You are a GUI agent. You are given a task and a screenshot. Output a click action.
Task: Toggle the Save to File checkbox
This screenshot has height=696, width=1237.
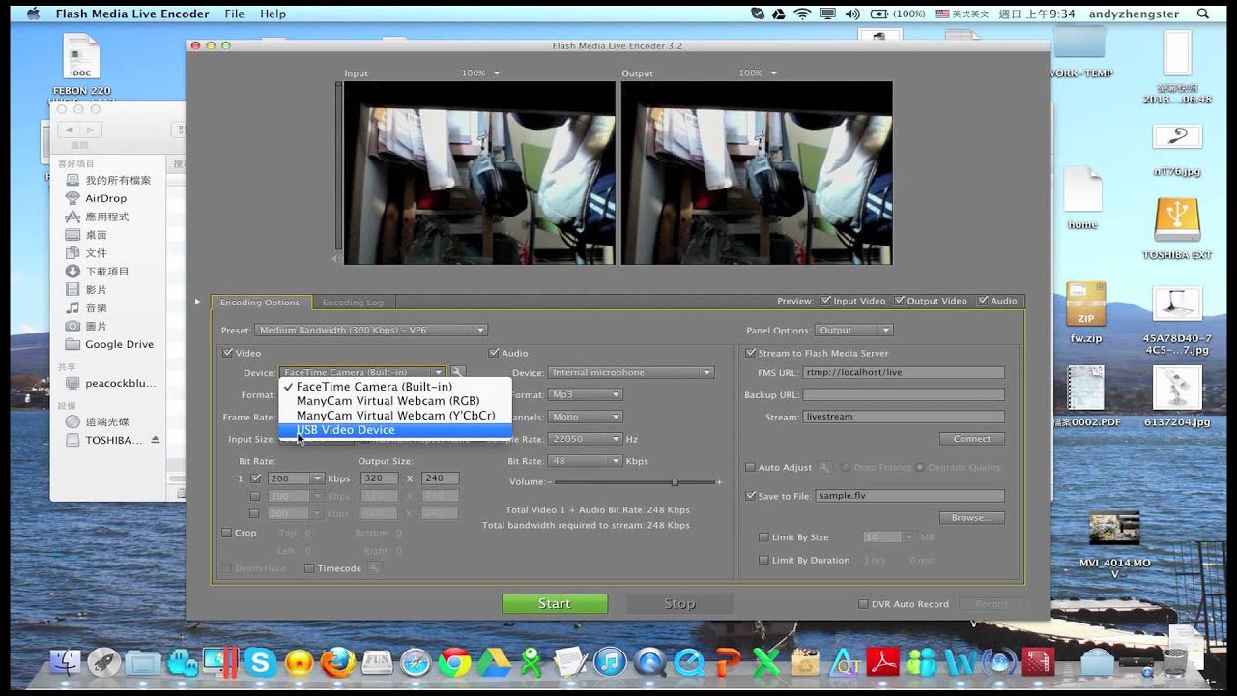(x=750, y=496)
